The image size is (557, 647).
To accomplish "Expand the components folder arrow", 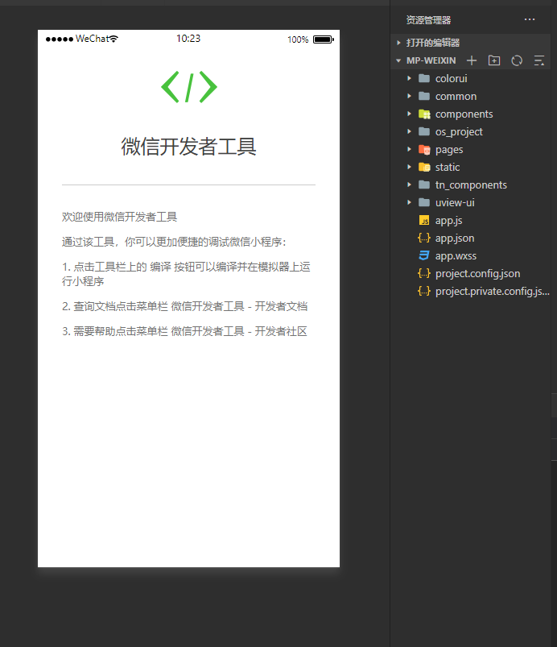I will (x=409, y=114).
